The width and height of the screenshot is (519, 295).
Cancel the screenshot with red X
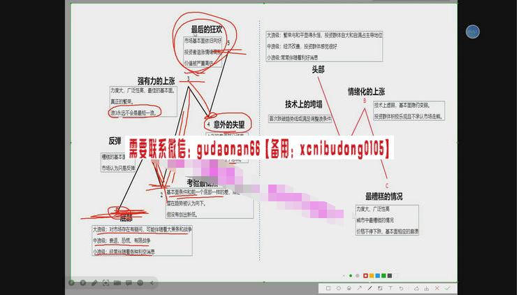[437, 288]
